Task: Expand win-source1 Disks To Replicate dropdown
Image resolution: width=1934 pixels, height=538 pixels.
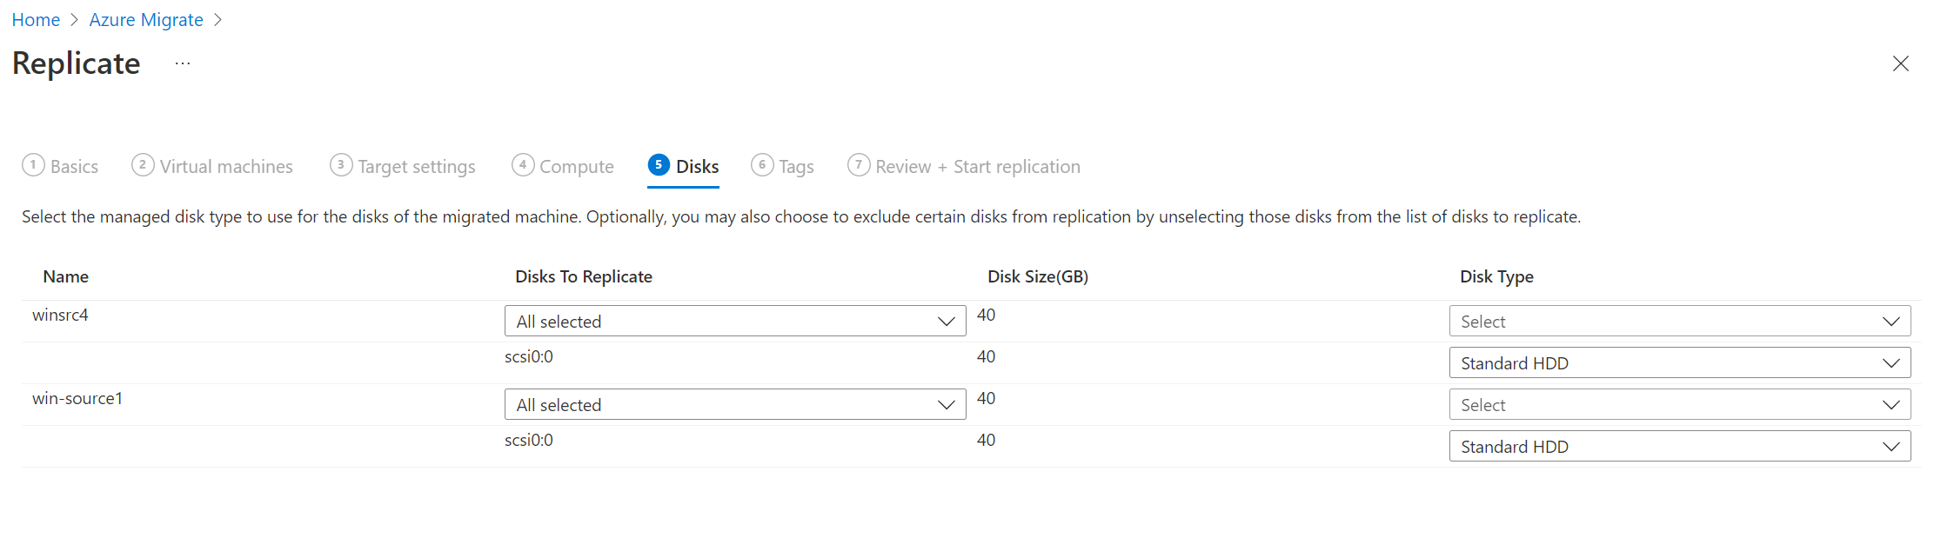Action: tap(734, 405)
